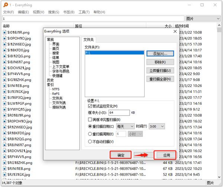Viewport: 223px width, 187px height.
Task: Click the 应用 button
Action: coord(167,155)
